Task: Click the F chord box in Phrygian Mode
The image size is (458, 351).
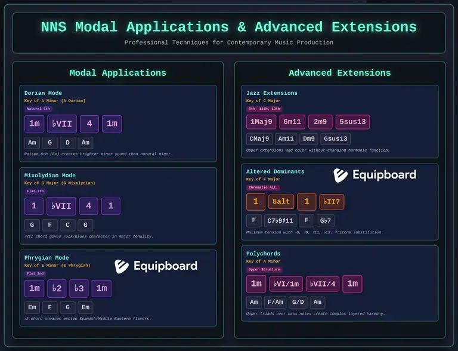Action: coord(49,307)
